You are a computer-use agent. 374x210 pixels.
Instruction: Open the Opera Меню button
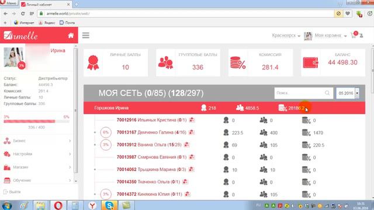pos(9,3)
